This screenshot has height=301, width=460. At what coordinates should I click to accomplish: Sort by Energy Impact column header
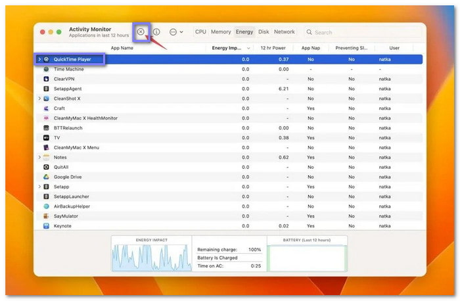click(x=227, y=48)
